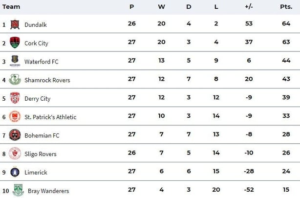Image resolution: width=300 pixels, height=198 pixels.
Task: Open the Cork City team link
Action: pos(36,43)
